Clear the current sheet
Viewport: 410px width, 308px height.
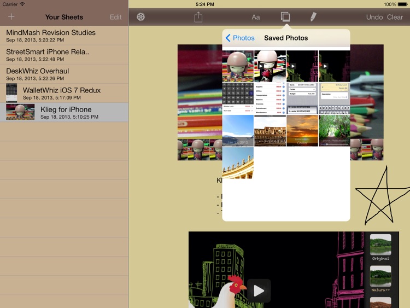[x=395, y=17]
